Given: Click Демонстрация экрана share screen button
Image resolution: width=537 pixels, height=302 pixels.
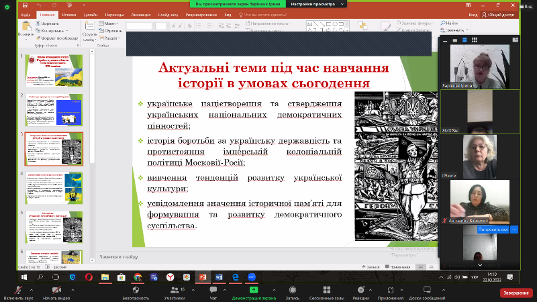Looking at the screenshot, I should click(254, 293).
